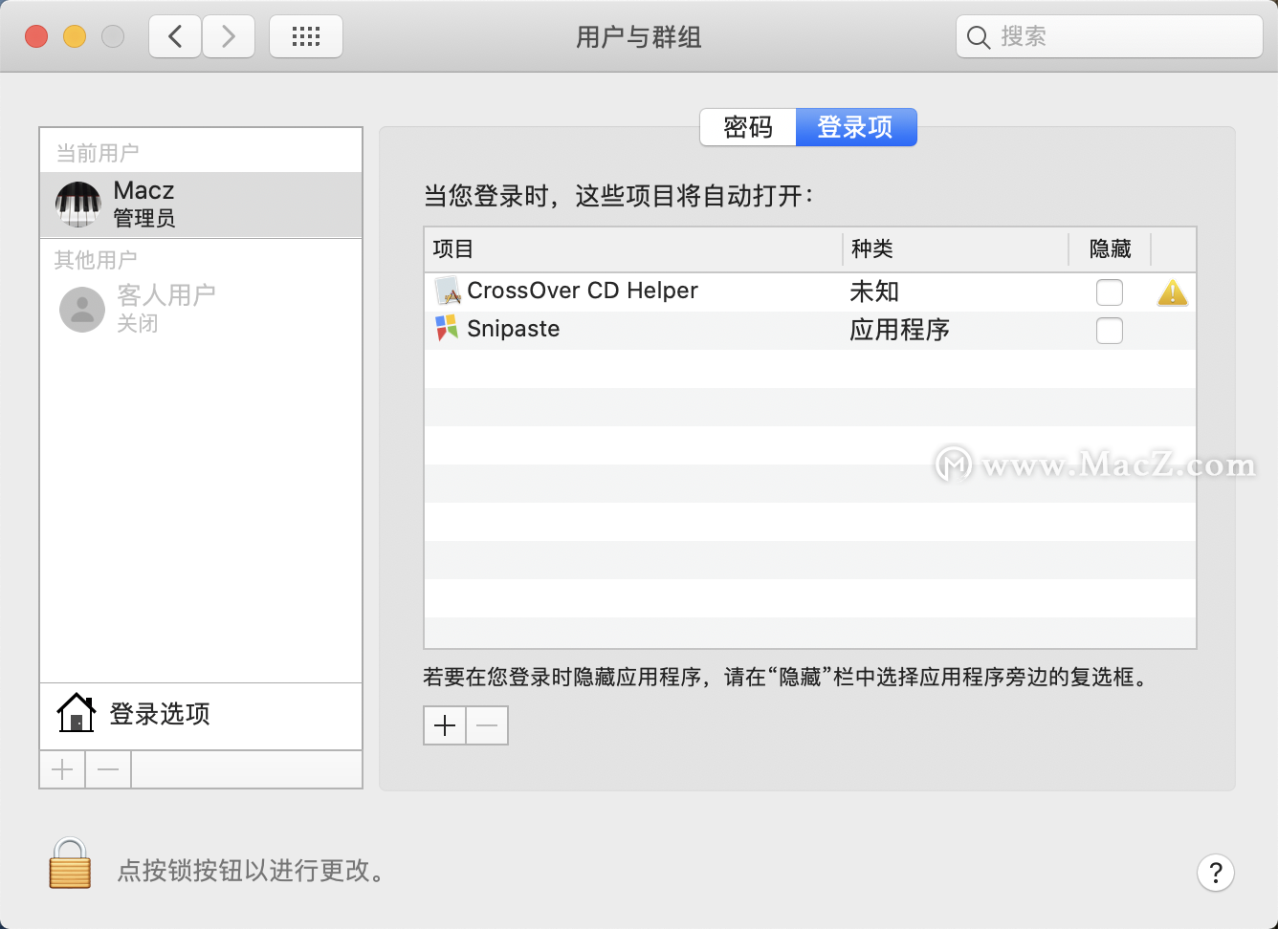This screenshot has height=929, width=1278.
Task: Select the Snipaste login item
Action: coord(810,331)
